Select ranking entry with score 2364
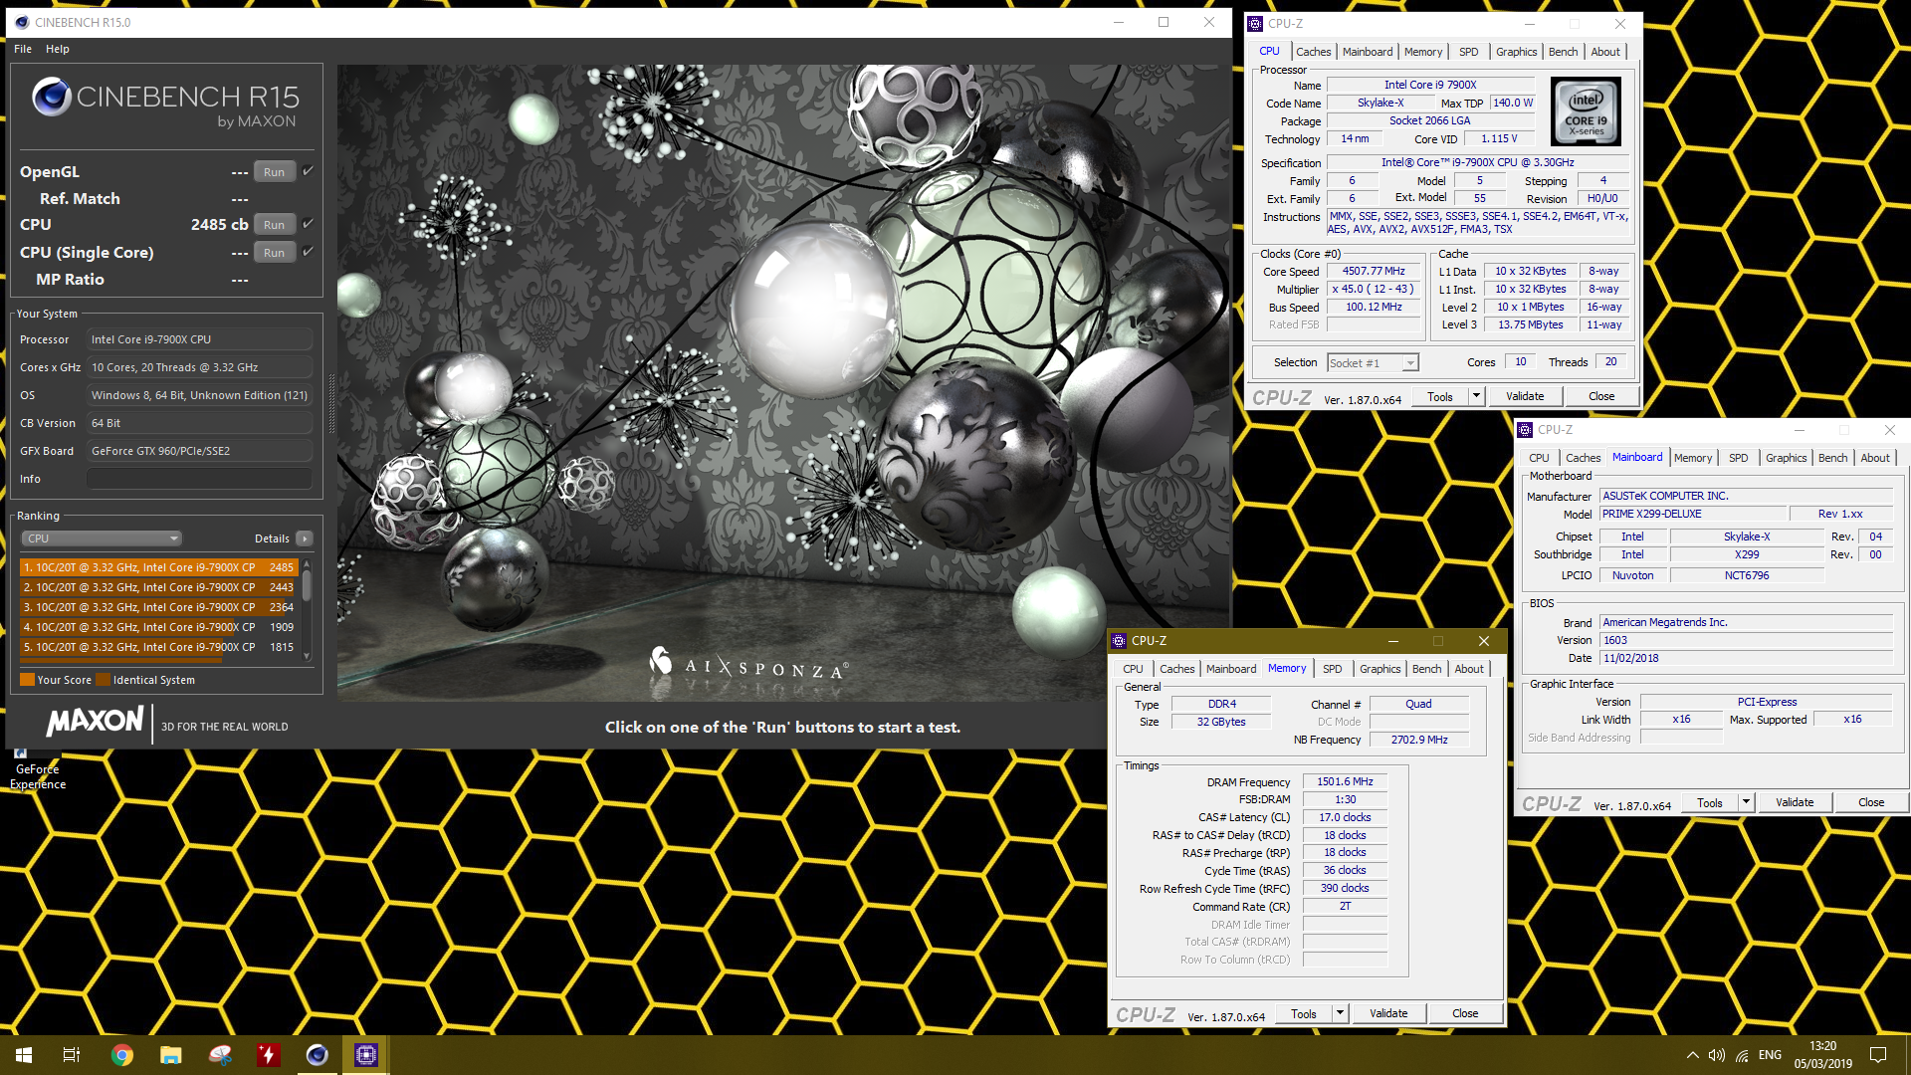1911x1075 pixels. pyautogui.click(x=158, y=607)
